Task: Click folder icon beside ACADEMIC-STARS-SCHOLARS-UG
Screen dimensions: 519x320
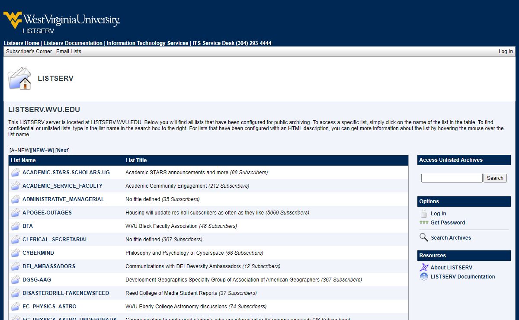Action: coord(16,173)
